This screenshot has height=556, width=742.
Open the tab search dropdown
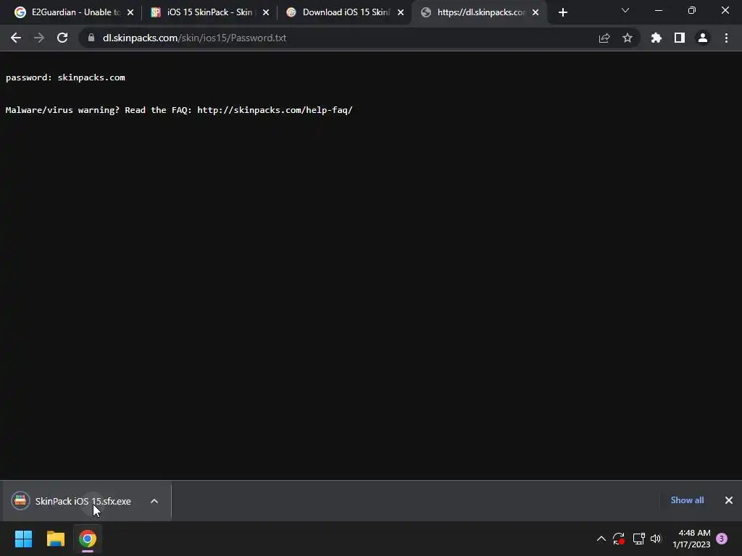(x=625, y=10)
